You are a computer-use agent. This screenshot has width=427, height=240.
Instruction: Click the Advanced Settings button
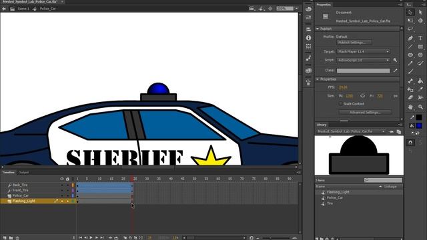[x=365, y=113]
